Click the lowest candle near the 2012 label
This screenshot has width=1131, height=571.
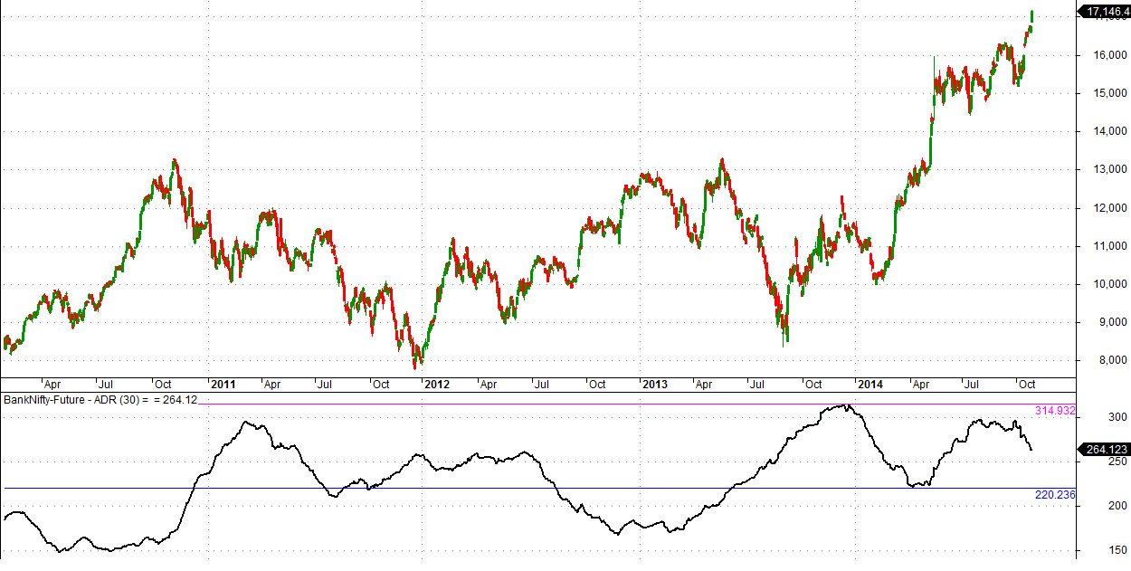tap(416, 366)
